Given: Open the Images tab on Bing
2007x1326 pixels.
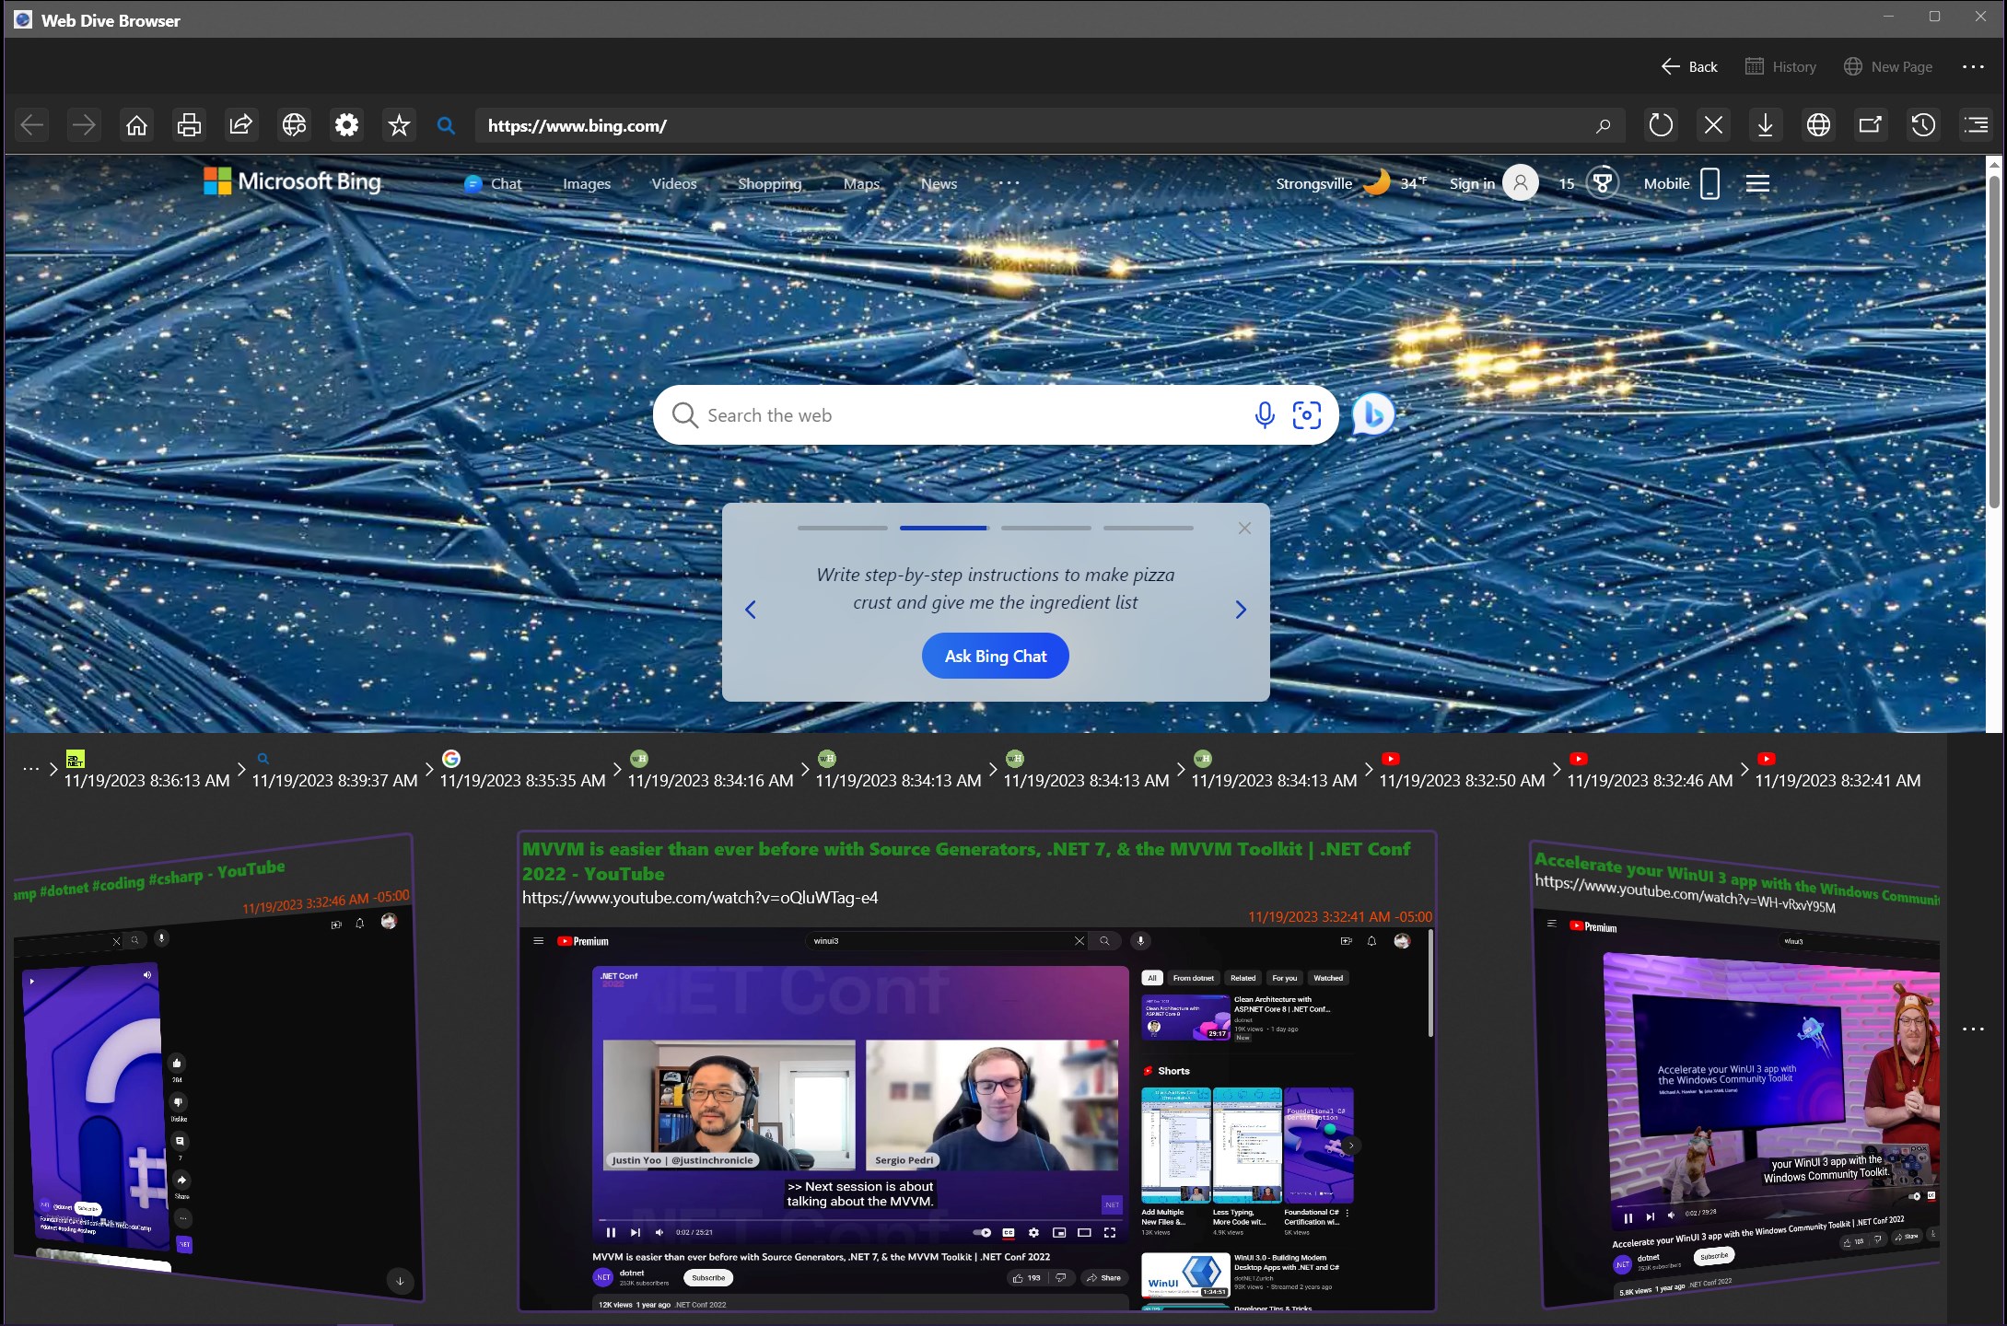Looking at the screenshot, I should (x=587, y=183).
